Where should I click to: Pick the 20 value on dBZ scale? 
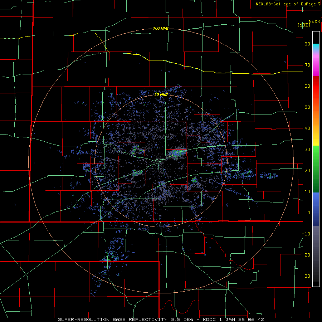(x=307, y=170)
